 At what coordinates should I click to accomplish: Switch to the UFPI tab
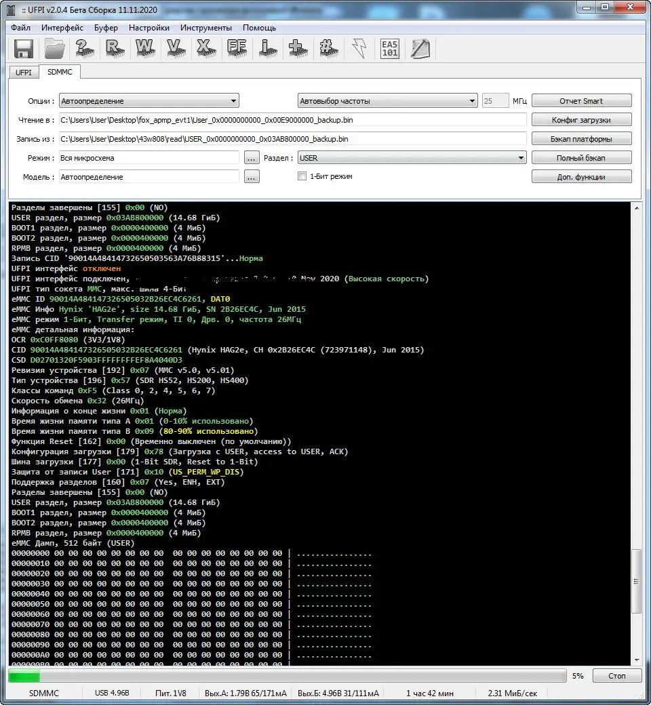pyautogui.click(x=24, y=71)
